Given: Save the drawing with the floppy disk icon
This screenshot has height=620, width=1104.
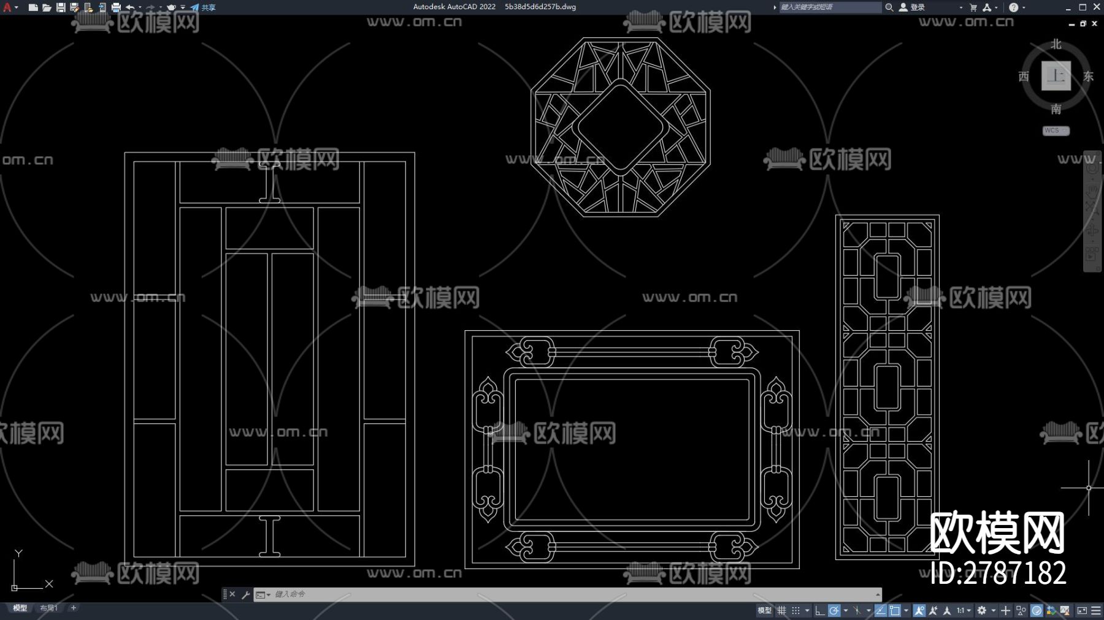Looking at the screenshot, I should (x=61, y=7).
